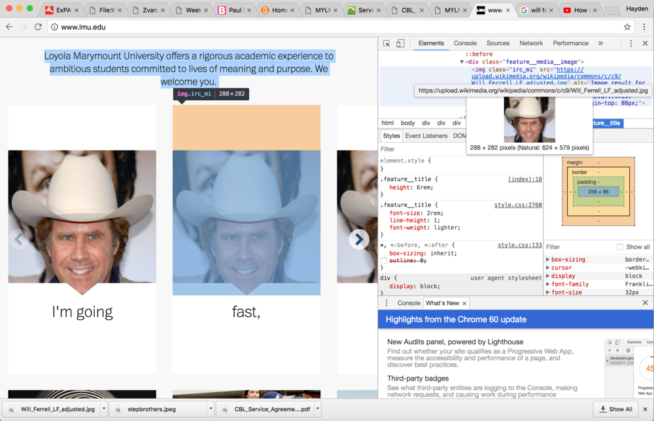Switch to the YouTube 'How' browser tab
654x421 pixels.
point(581,10)
